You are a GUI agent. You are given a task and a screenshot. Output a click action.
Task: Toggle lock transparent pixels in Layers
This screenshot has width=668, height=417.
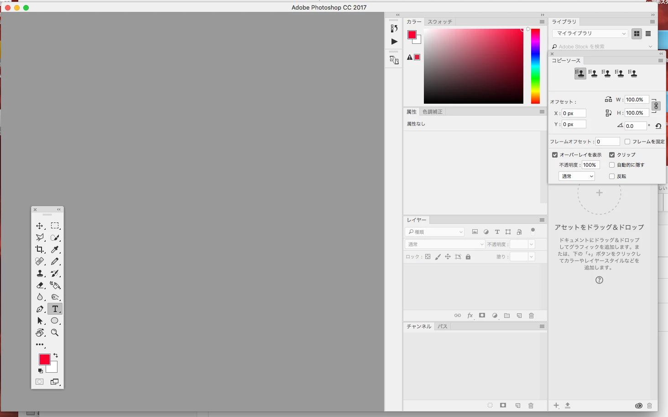[x=428, y=257]
